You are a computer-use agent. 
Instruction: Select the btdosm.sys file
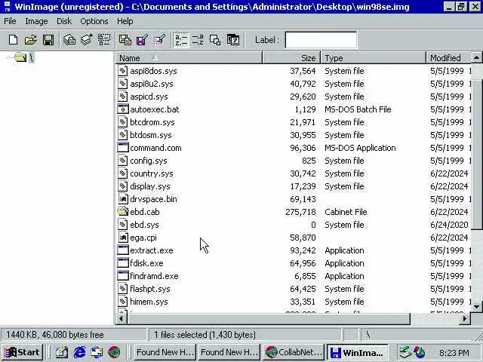pyautogui.click(x=151, y=135)
